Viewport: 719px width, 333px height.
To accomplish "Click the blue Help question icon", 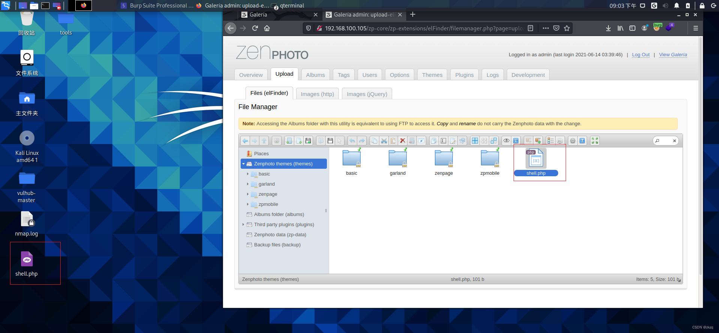I will (x=582, y=141).
